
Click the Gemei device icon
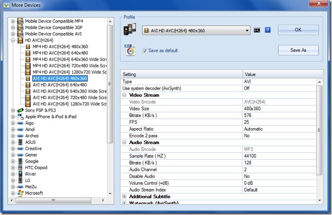coord(20,155)
